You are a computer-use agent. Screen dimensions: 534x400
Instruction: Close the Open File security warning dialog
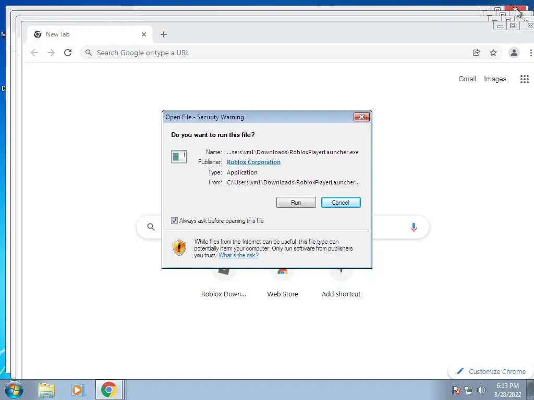[x=361, y=117]
